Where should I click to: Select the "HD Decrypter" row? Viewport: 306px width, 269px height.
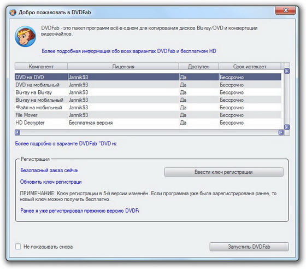(x=148, y=123)
